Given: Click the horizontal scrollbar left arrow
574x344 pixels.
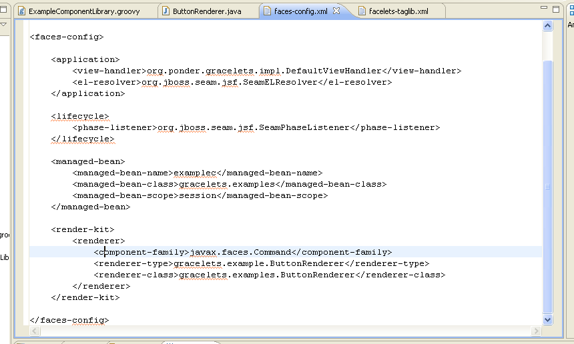Looking at the screenshot, I should pyautogui.click(x=36, y=331).
